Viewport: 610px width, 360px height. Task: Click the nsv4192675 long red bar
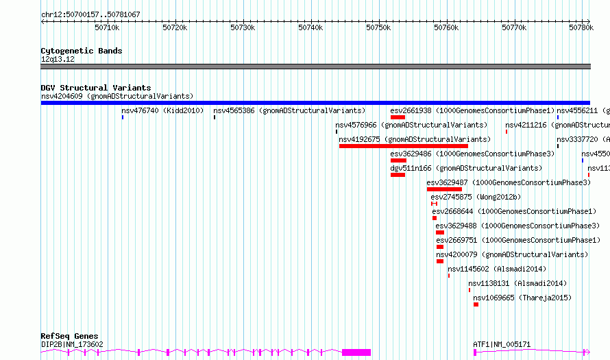pyautogui.click(x=404, y=146)
